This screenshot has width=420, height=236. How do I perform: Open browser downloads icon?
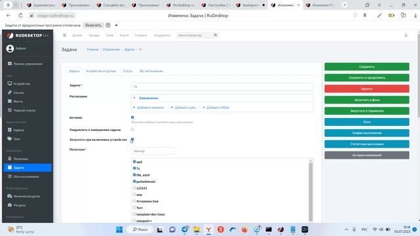pyautogui.click(x=415, y=16)
